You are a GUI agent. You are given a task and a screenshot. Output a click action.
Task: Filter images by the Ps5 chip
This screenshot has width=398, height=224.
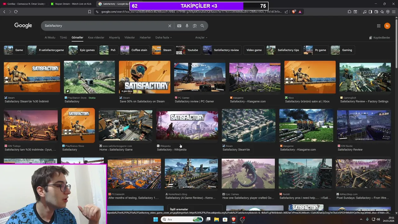tap(109, 50)
